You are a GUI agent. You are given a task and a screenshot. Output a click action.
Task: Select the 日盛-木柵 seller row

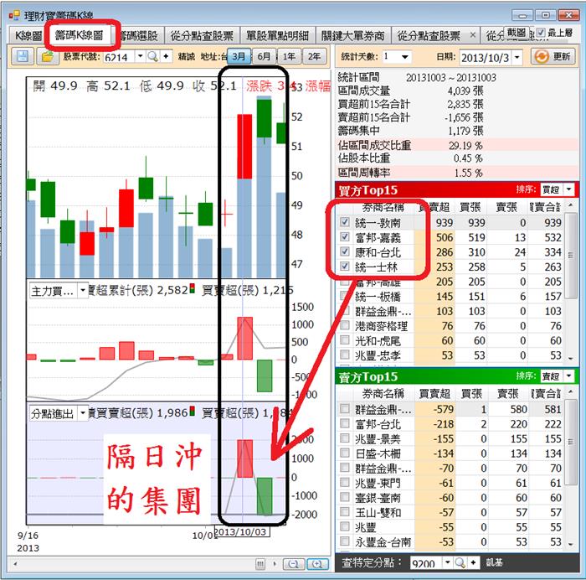click(x=450, y=453)
